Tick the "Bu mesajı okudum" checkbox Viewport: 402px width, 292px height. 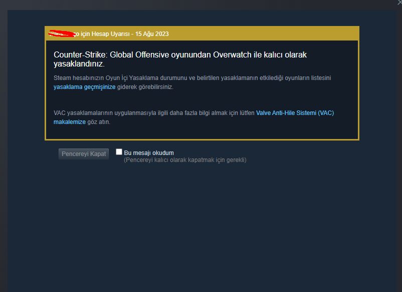(119, 152)
